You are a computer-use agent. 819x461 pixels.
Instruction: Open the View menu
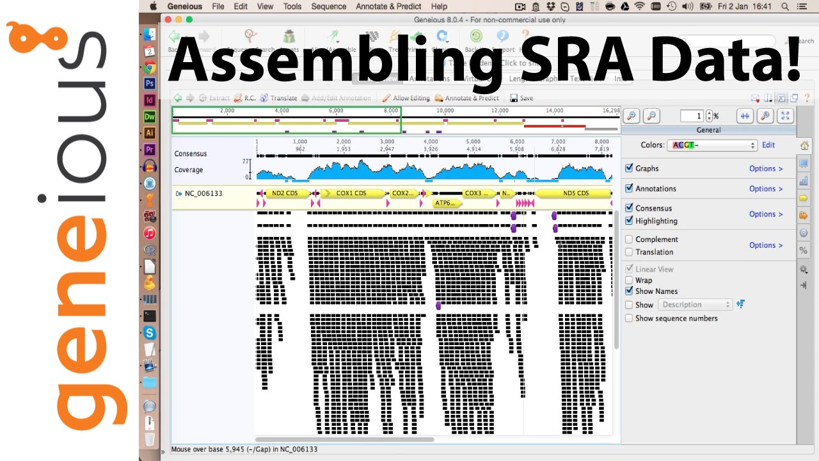point(266,6)
